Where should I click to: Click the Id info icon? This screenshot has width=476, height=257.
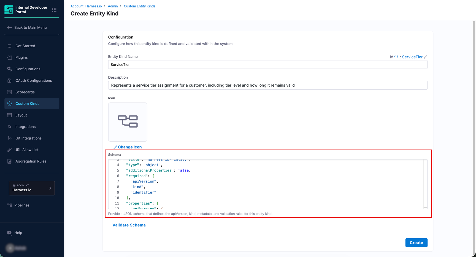(396, 57)
